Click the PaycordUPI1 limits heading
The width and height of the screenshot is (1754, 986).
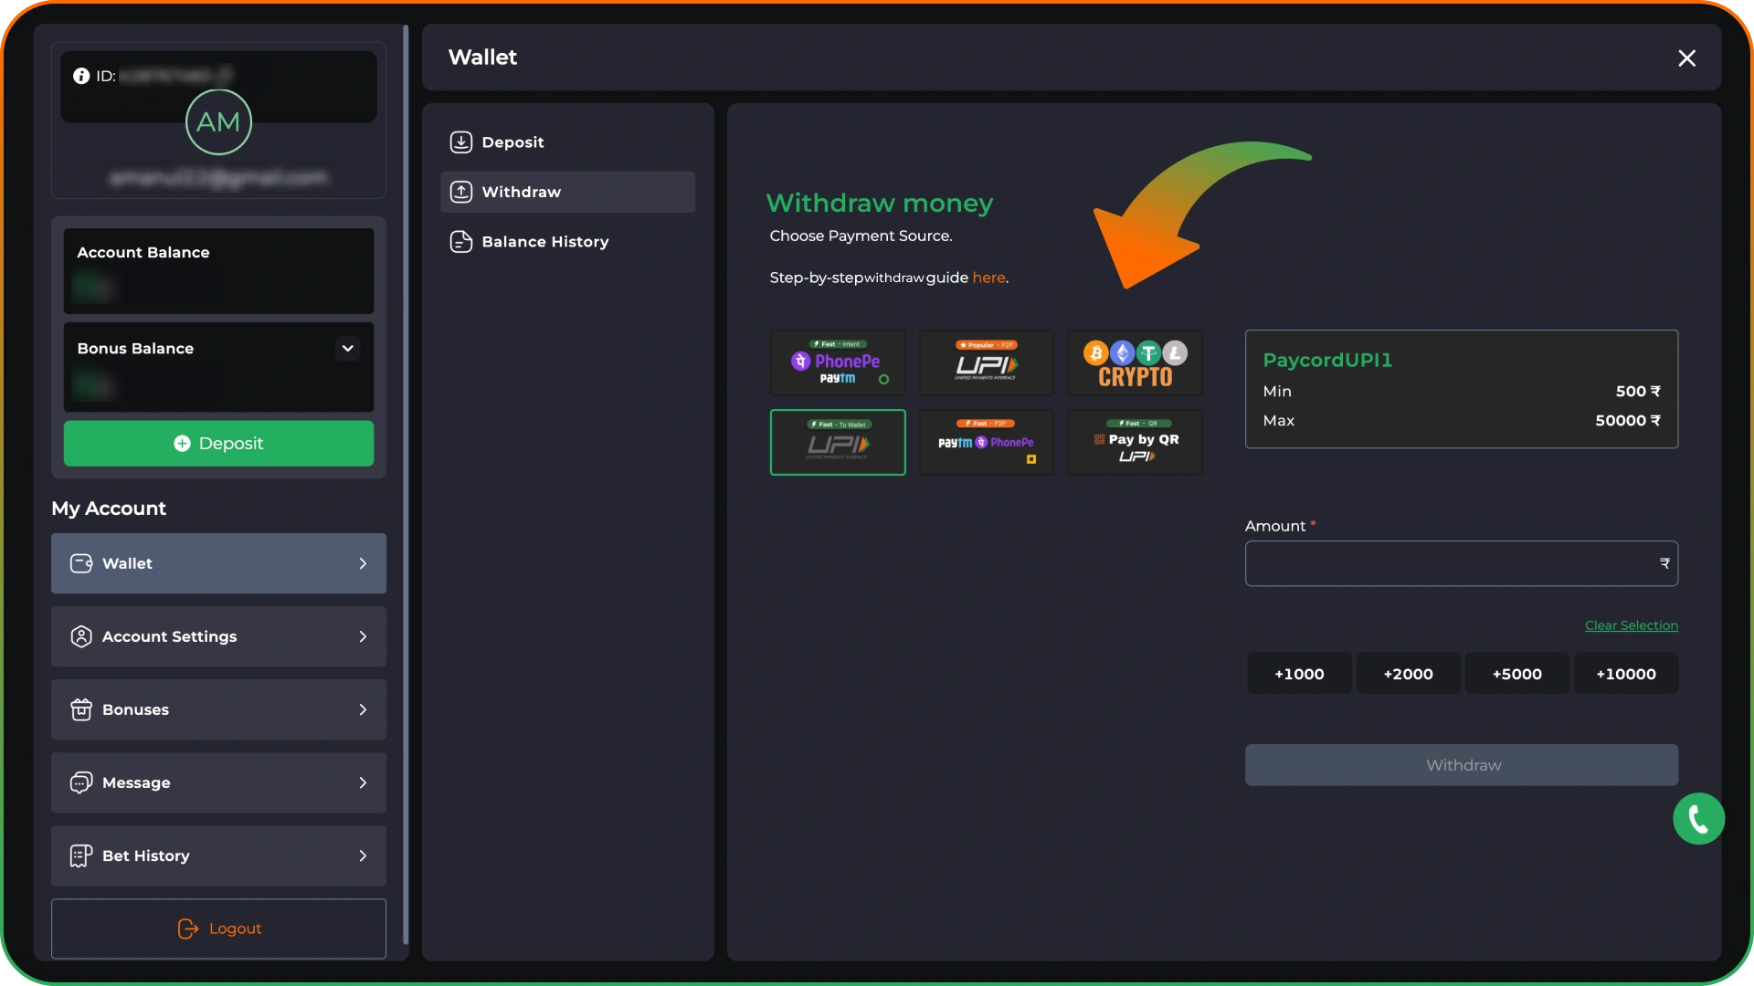(1327, 360)
